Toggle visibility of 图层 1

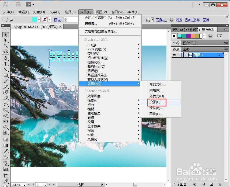(x=174, y=55)
